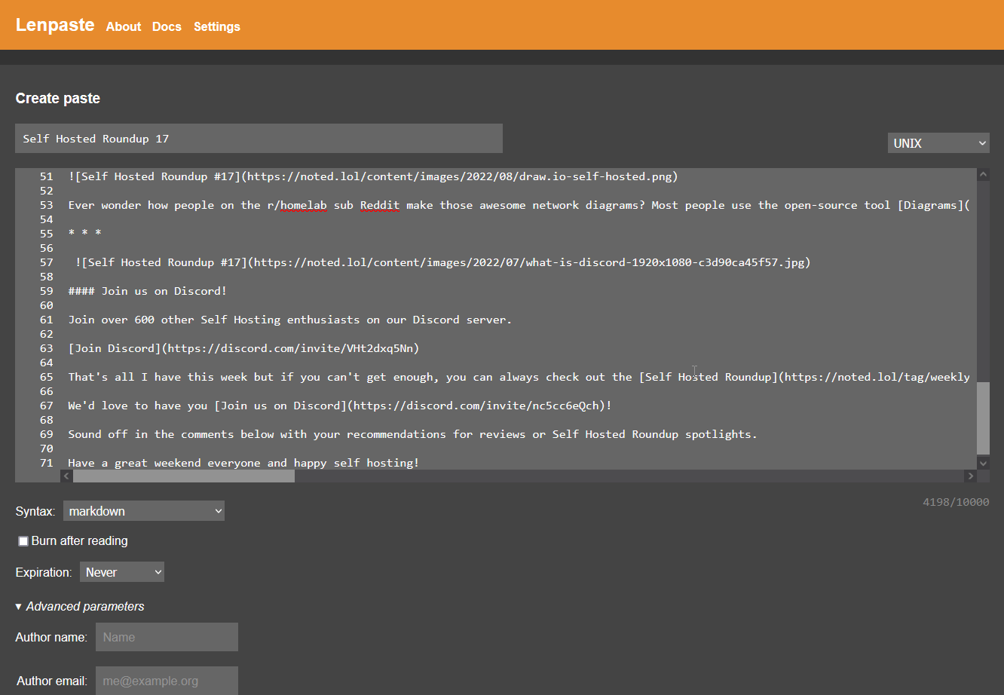Click the vertical scrollbar thumb
Screen dimensions: 1004x695
coord(983,418)
